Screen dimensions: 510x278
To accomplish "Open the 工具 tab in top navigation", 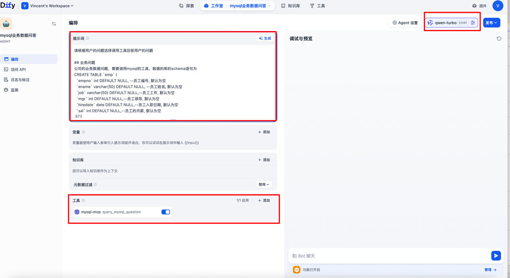I will [x=318, y=6].
